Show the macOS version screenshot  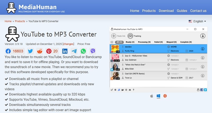point(152,96)
